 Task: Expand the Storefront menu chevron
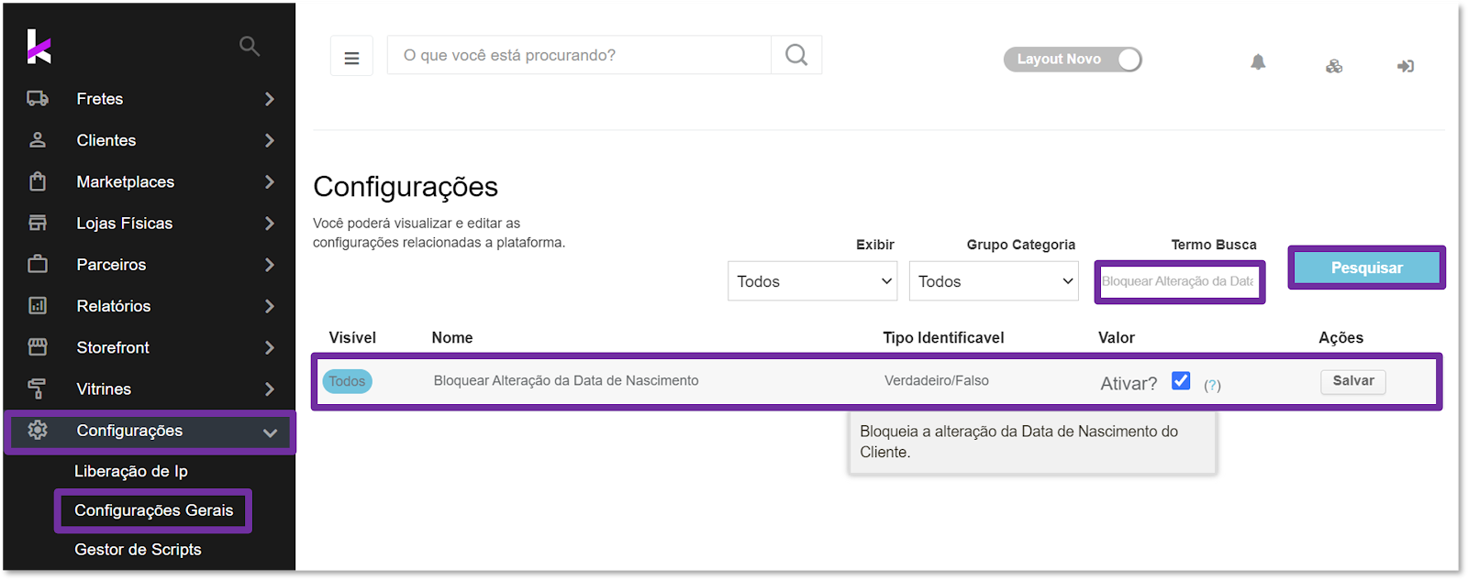tap(270, 347)
